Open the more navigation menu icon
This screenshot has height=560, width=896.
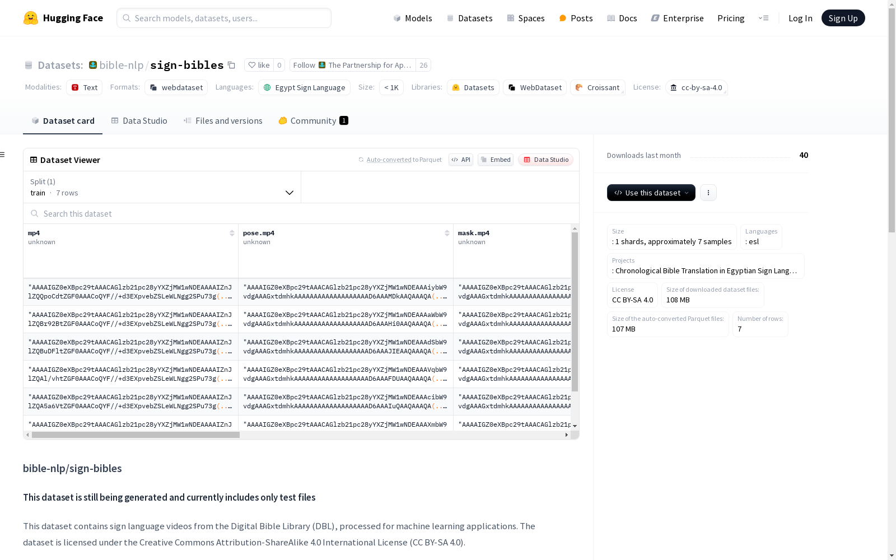click(x=763, y=18)
